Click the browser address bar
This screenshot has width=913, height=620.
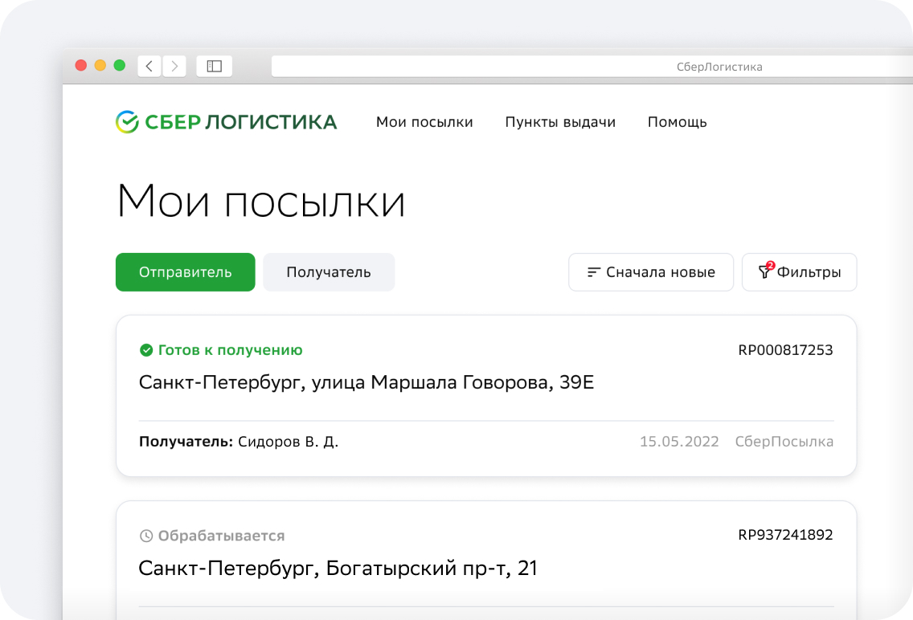(x=591, y=67)
